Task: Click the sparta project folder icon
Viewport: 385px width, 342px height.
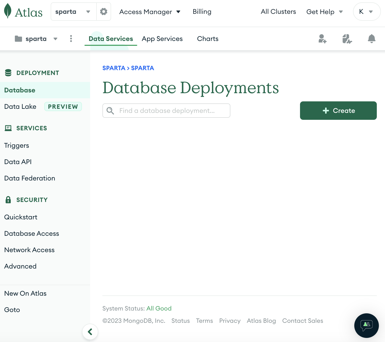Action: [x=18, y=39]
